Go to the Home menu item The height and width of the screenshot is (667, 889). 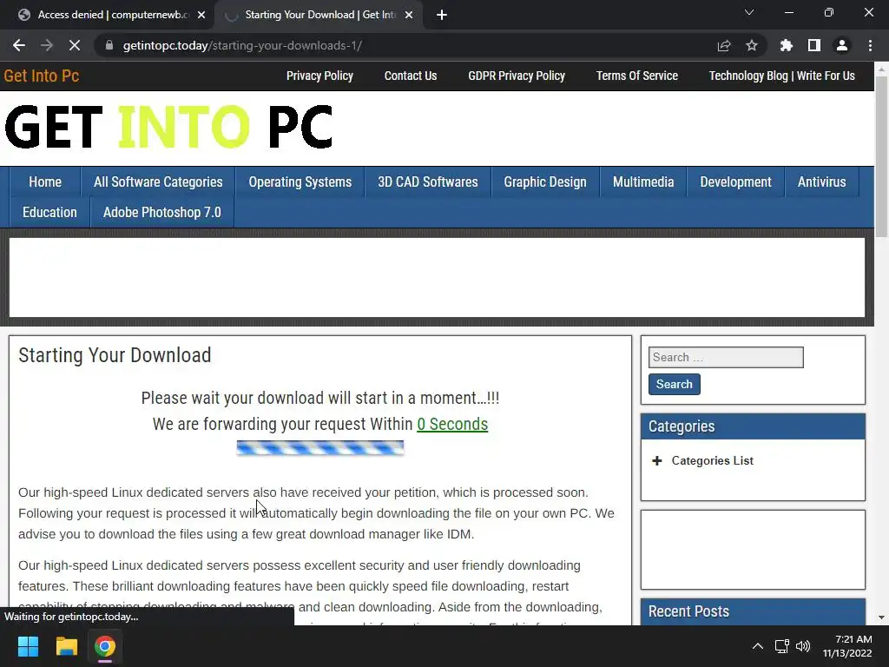click(45, 182)
